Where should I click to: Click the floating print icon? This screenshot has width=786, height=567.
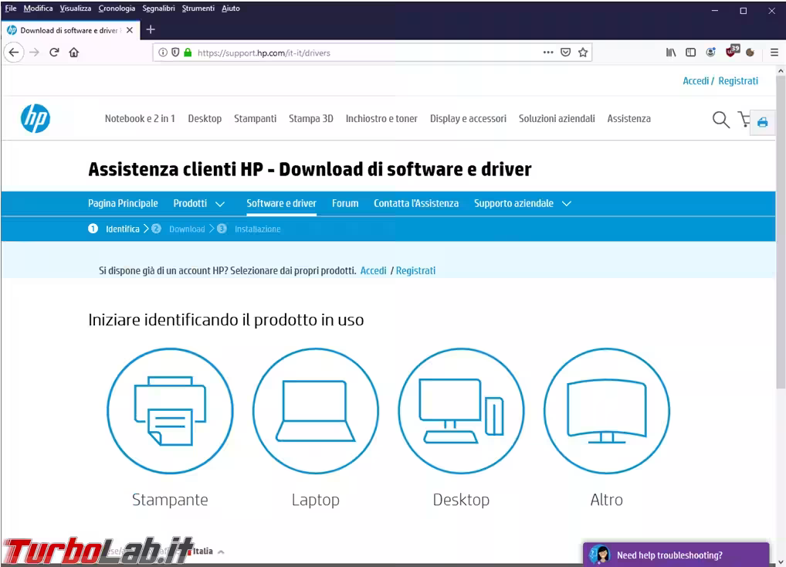[763, 122]
